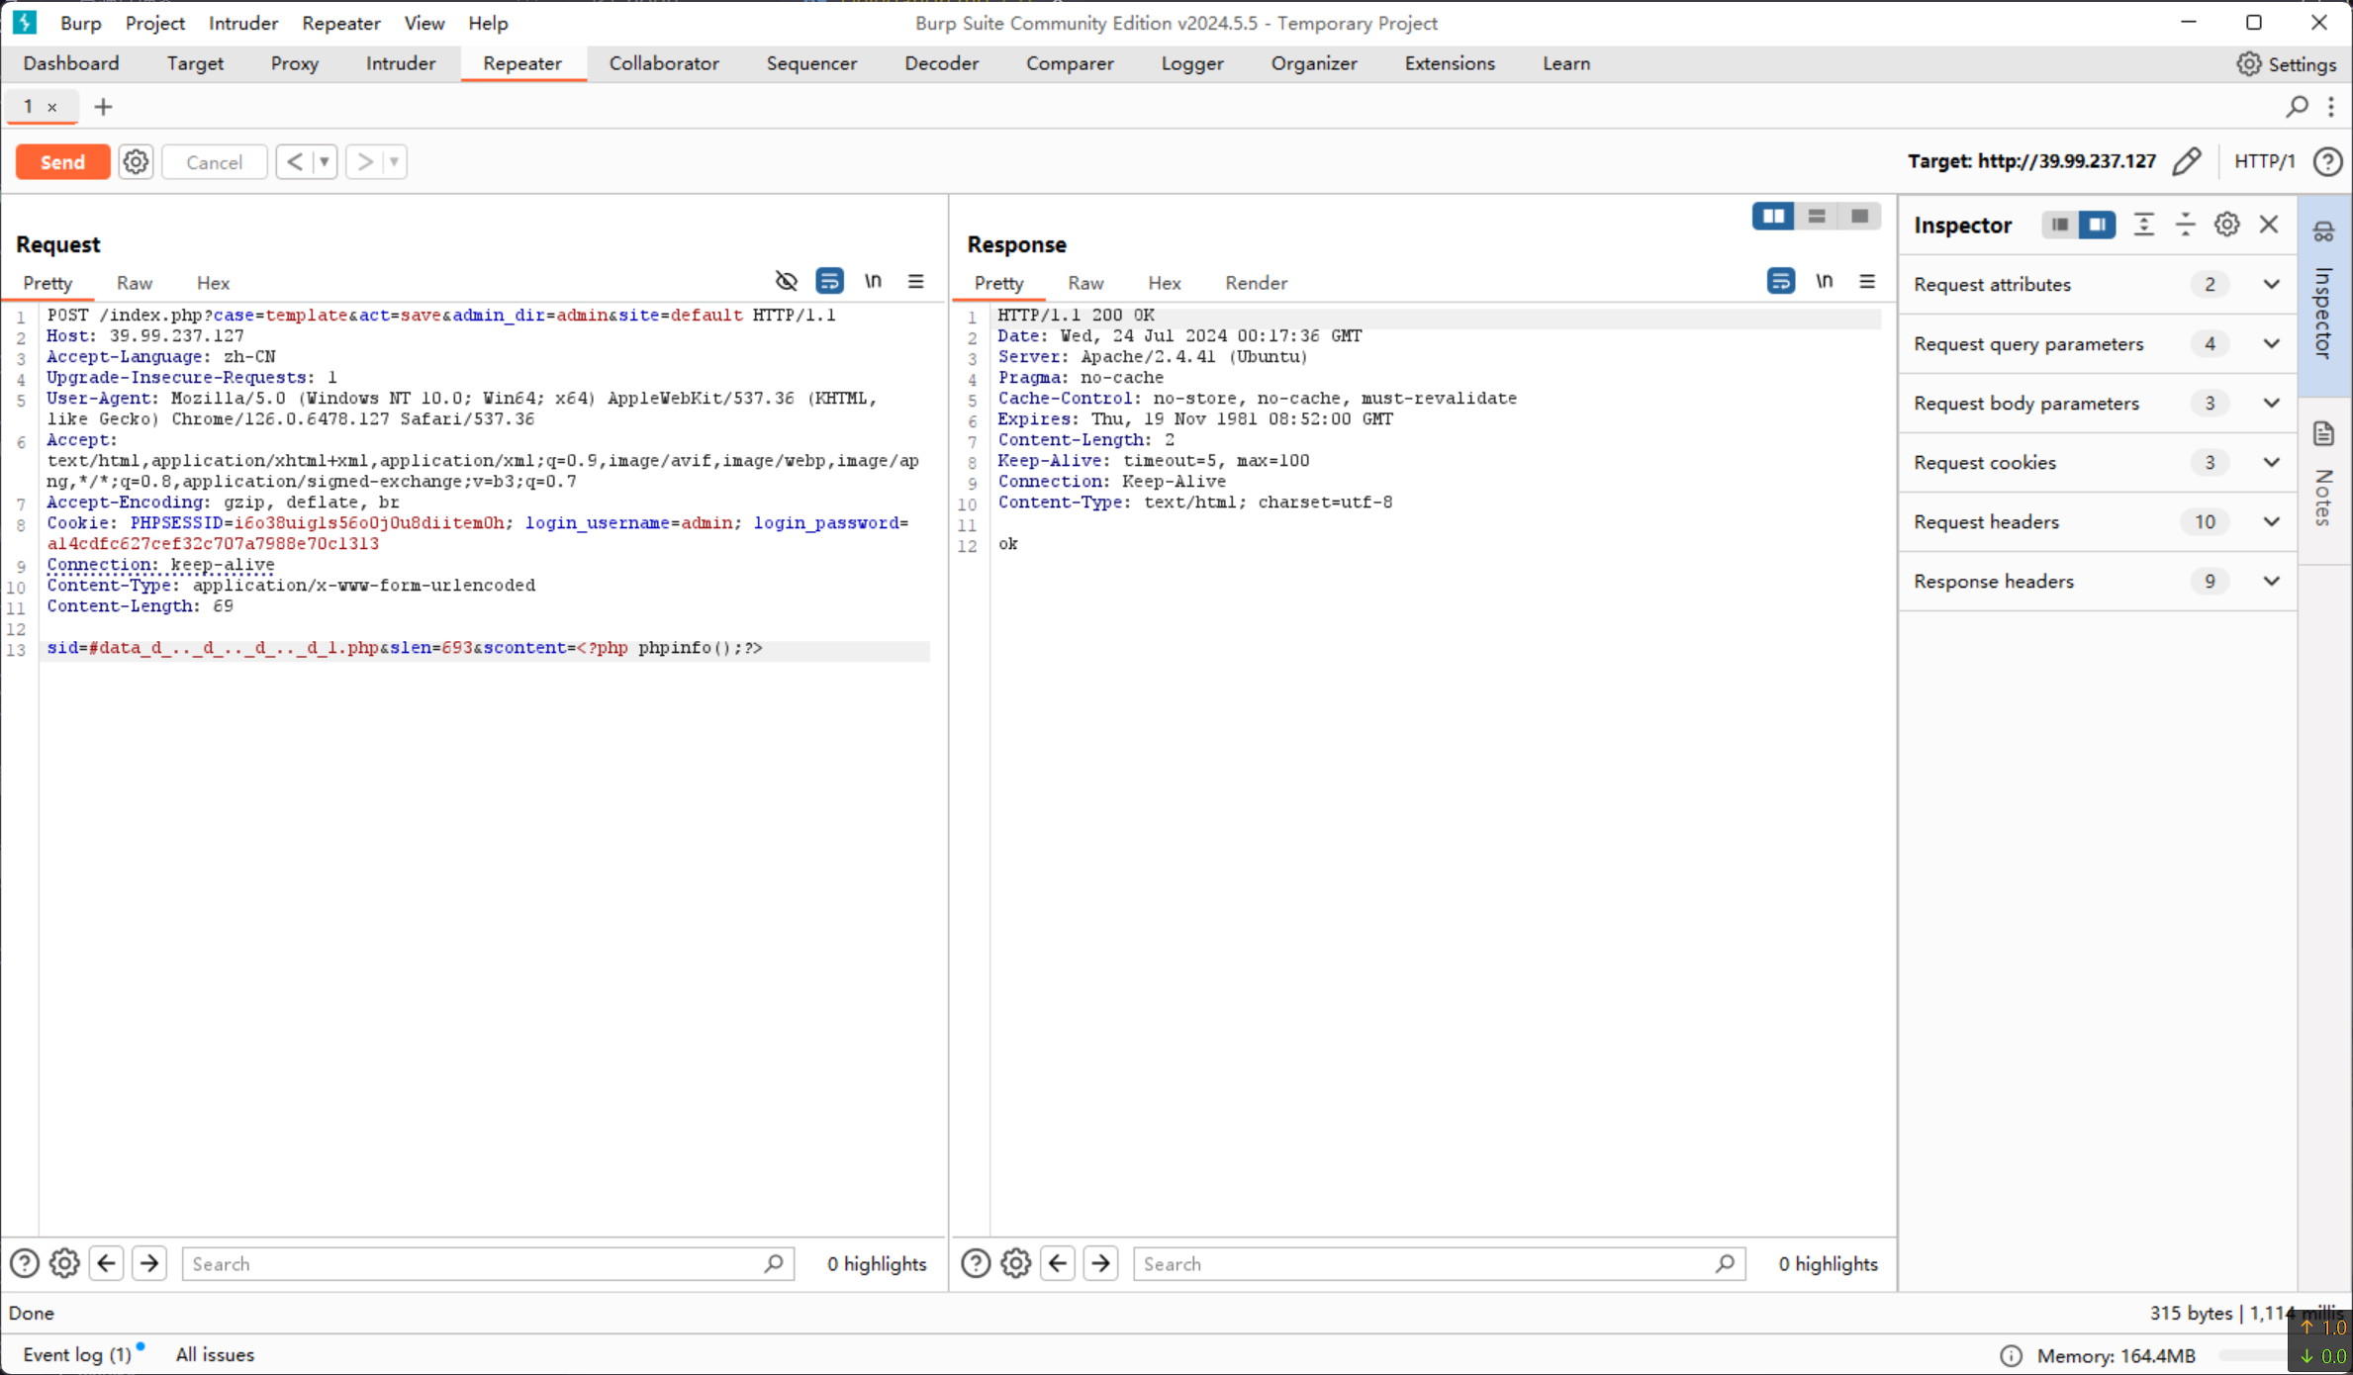Collapse all Inspector sections icon
Screen dimensions: 2353x1375
tap(2185, 225)
